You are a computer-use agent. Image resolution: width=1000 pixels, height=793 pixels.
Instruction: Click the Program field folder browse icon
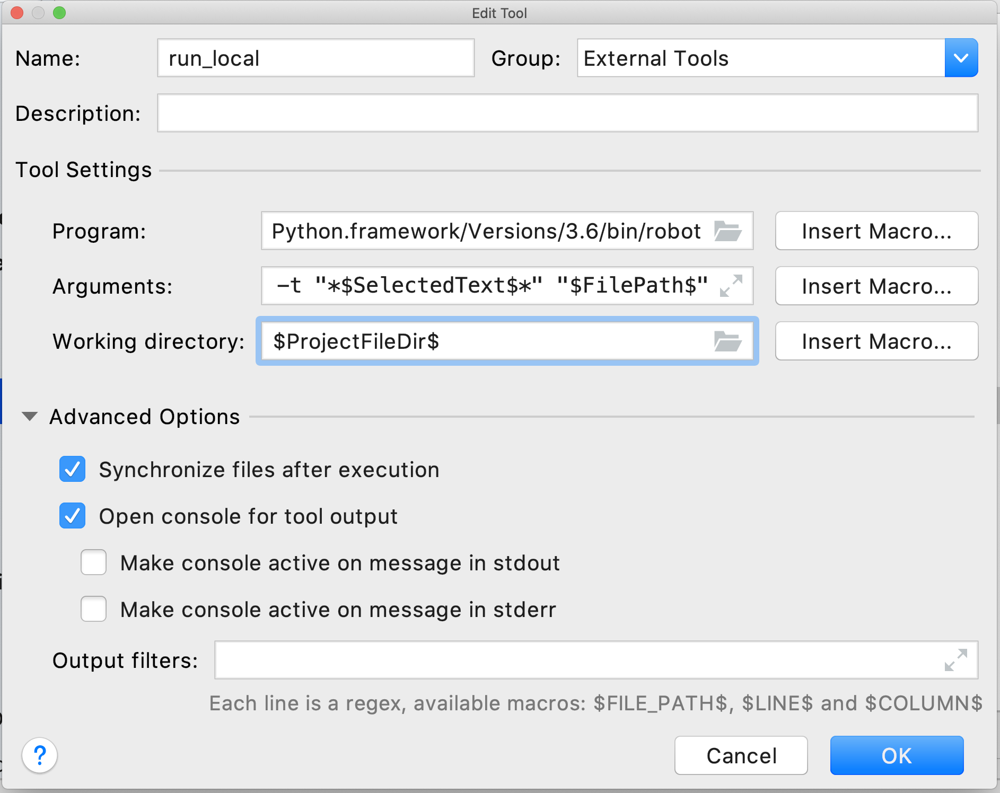[727, 231]
